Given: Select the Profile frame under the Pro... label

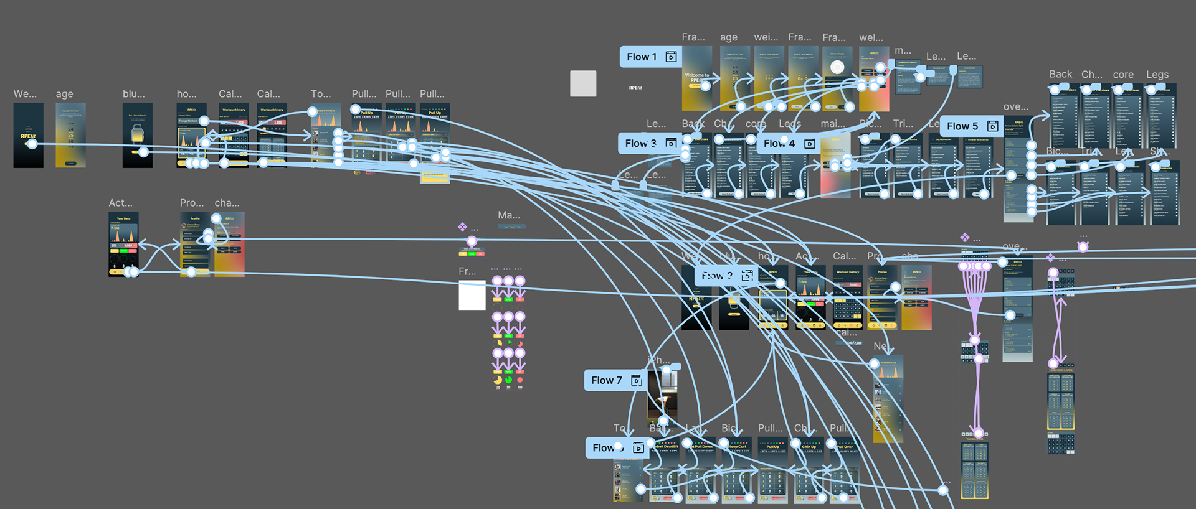Looking at the screenshot, I should pyautogui.click(x=195, y=245).
